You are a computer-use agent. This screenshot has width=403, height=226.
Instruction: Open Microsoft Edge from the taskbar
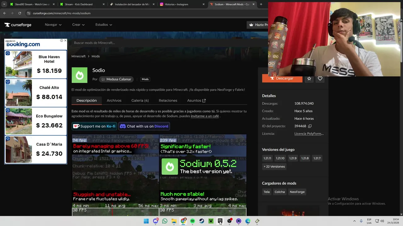click(248, 221)
